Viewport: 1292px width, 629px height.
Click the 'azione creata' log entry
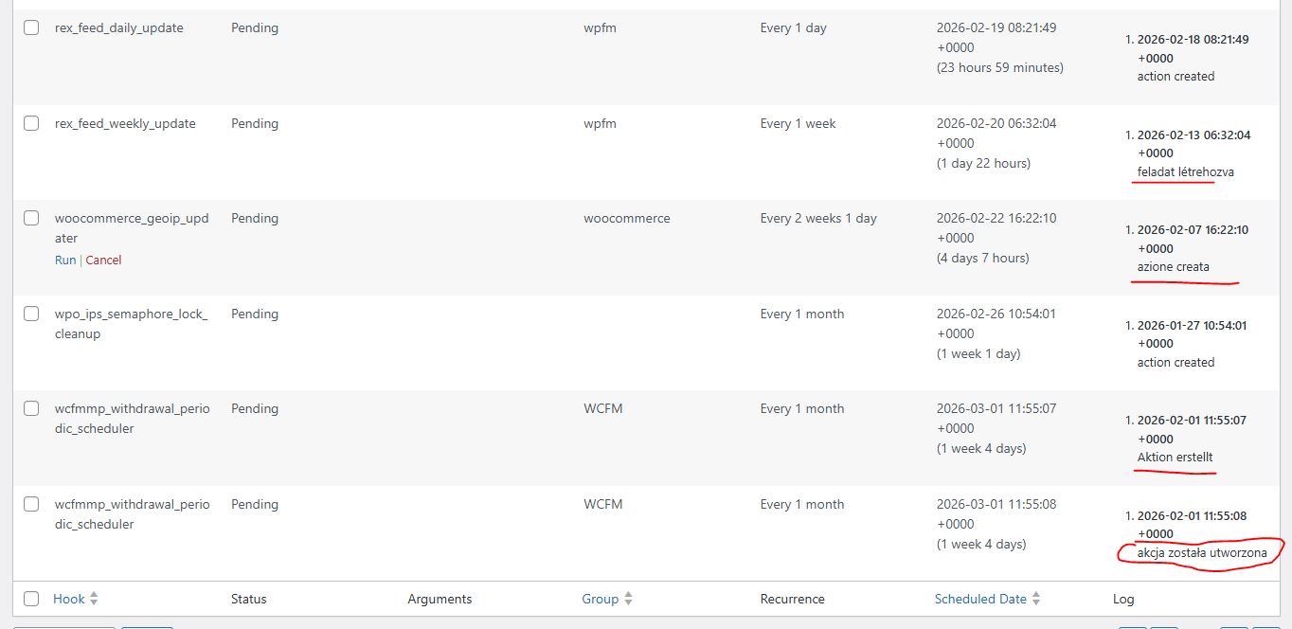point(1174,267)
